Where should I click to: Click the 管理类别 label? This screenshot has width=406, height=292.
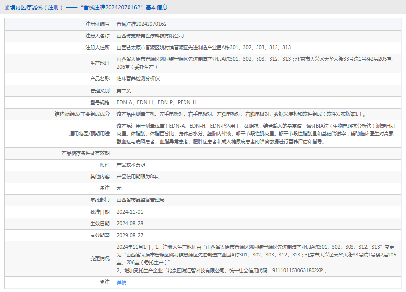100,91
